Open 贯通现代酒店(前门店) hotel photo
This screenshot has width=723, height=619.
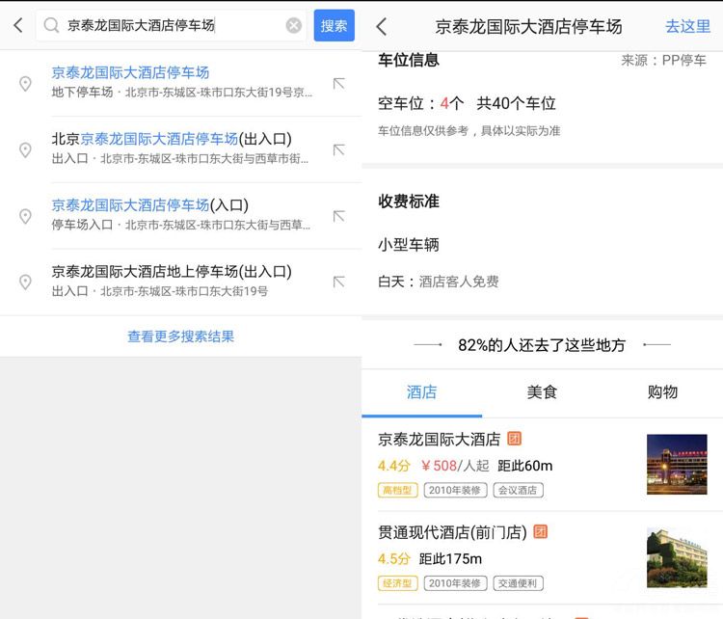click(x=676, y=556)
